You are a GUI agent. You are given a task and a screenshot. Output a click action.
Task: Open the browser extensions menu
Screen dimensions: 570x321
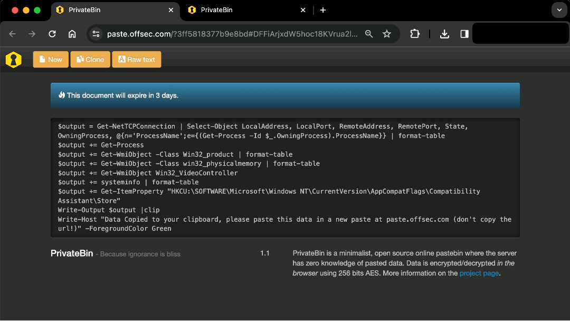(415, 34)
